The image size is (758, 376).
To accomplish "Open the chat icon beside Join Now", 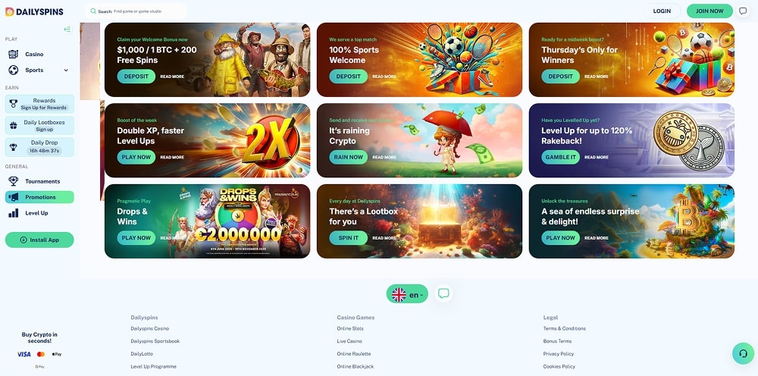I will pyautogui.click(x=743, y=11).
